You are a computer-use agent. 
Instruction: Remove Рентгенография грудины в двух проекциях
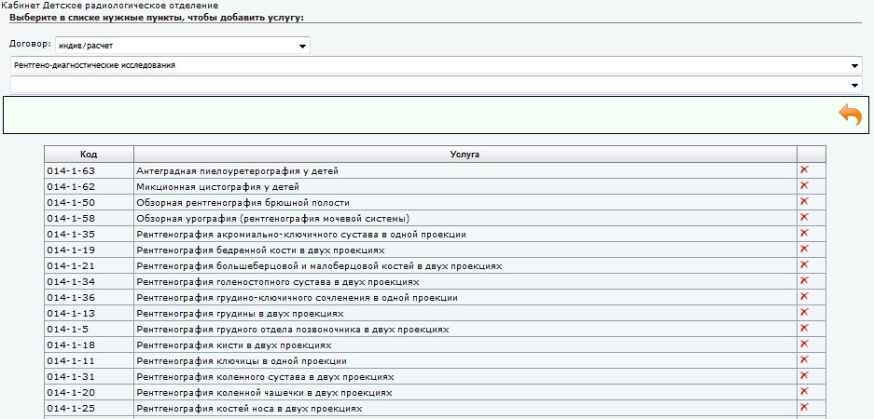point(804,313)
